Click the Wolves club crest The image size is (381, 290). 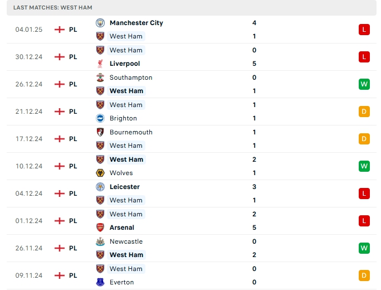click(x=100, y=173)
